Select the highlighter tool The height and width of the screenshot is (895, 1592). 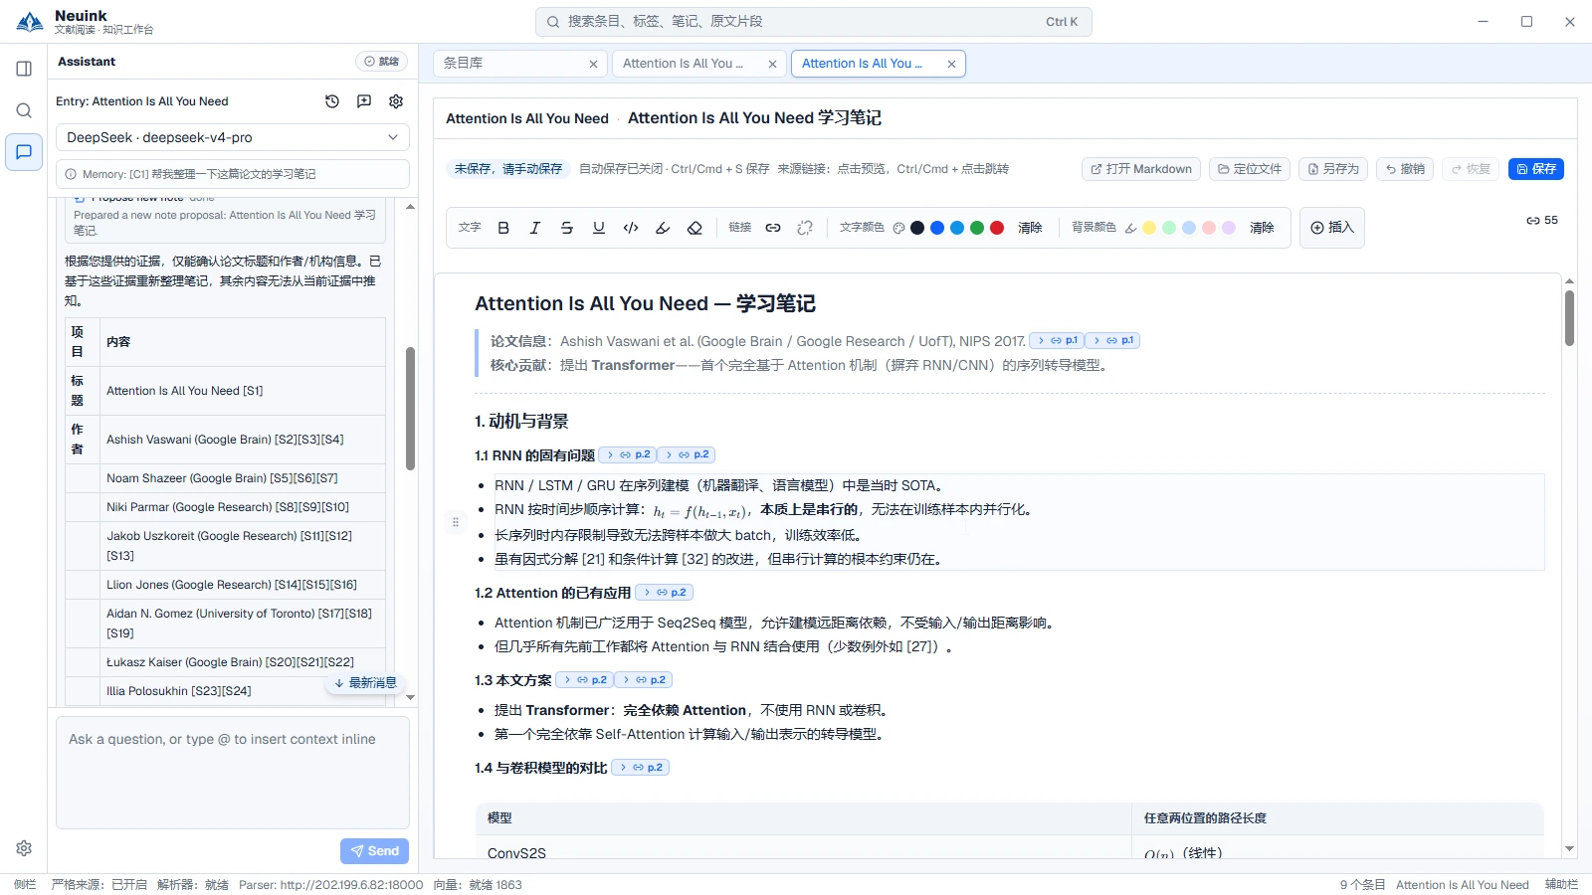point(663,228)
